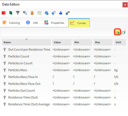Viewport: 128px width, 116px height.
Task: Click the blue cone icon
Action: (61, 13)
